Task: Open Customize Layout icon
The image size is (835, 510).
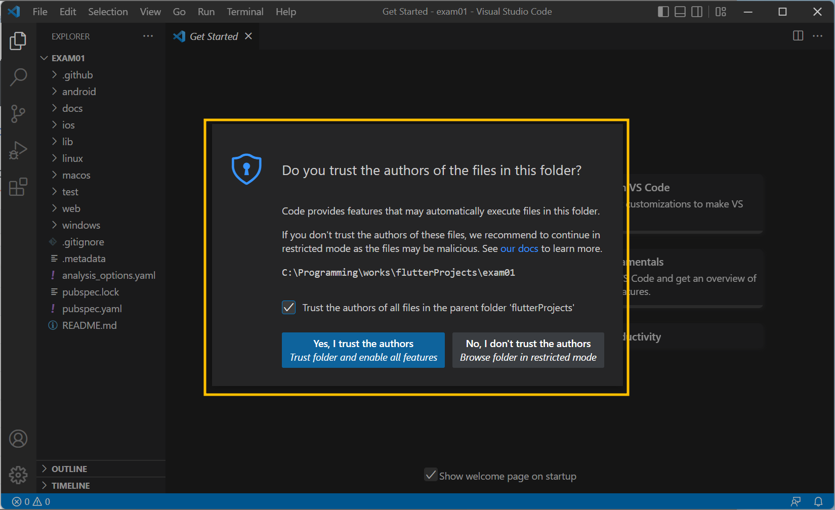Action: coord(721,12)
